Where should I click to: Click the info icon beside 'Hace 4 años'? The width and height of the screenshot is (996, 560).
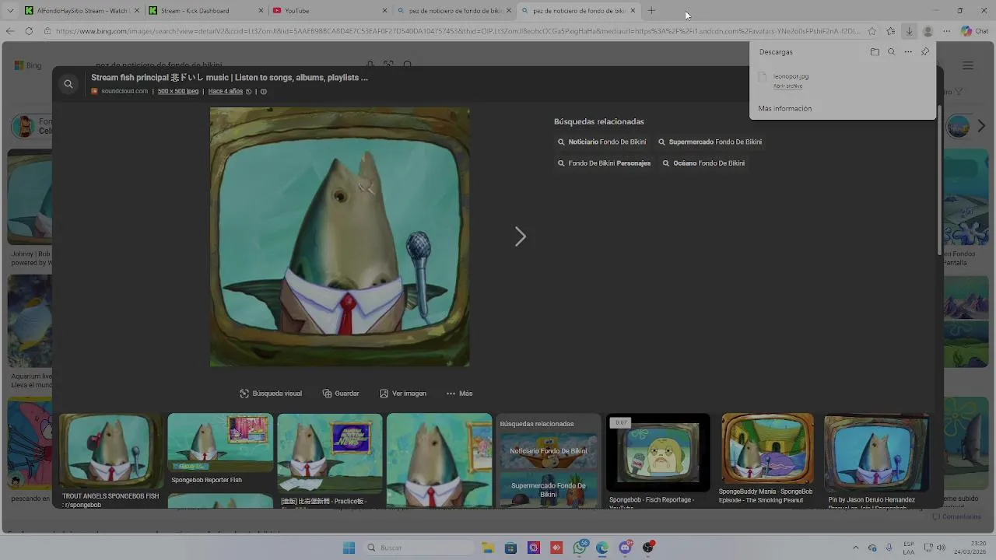pos(263,92)
